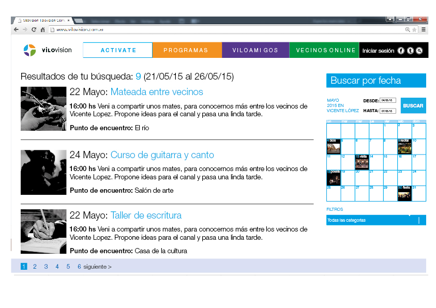Open the 'bicis' event on May 4 calendar
The height and width of the screenshot is (308, 436).
[334, 147]
